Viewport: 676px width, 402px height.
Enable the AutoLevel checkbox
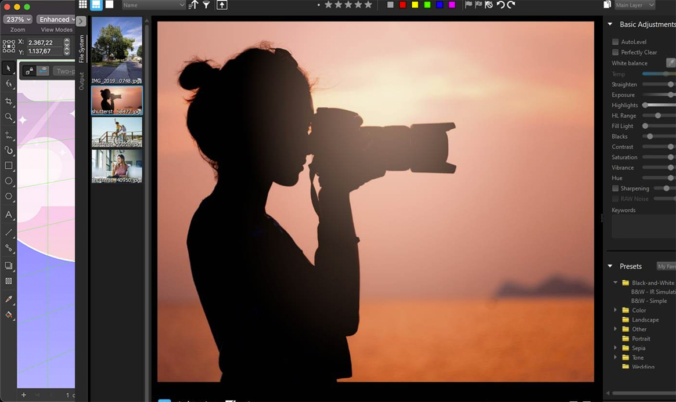pyautogui.click(x=615, y=42)
